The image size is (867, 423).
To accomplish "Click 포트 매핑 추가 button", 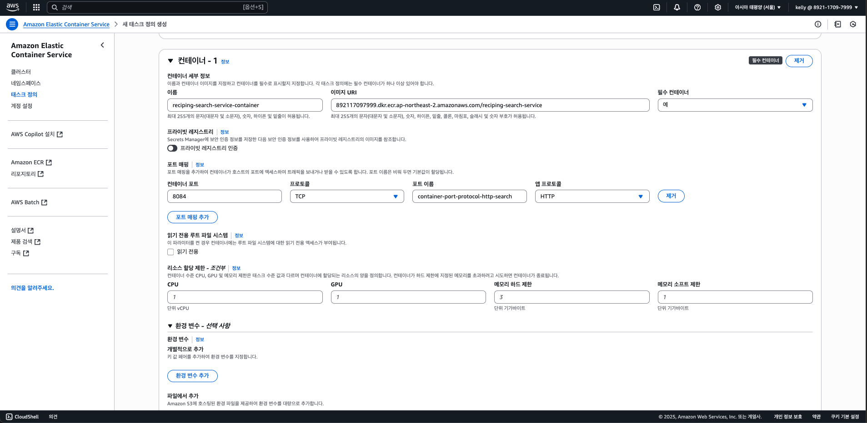I will [x=192, y=217].
